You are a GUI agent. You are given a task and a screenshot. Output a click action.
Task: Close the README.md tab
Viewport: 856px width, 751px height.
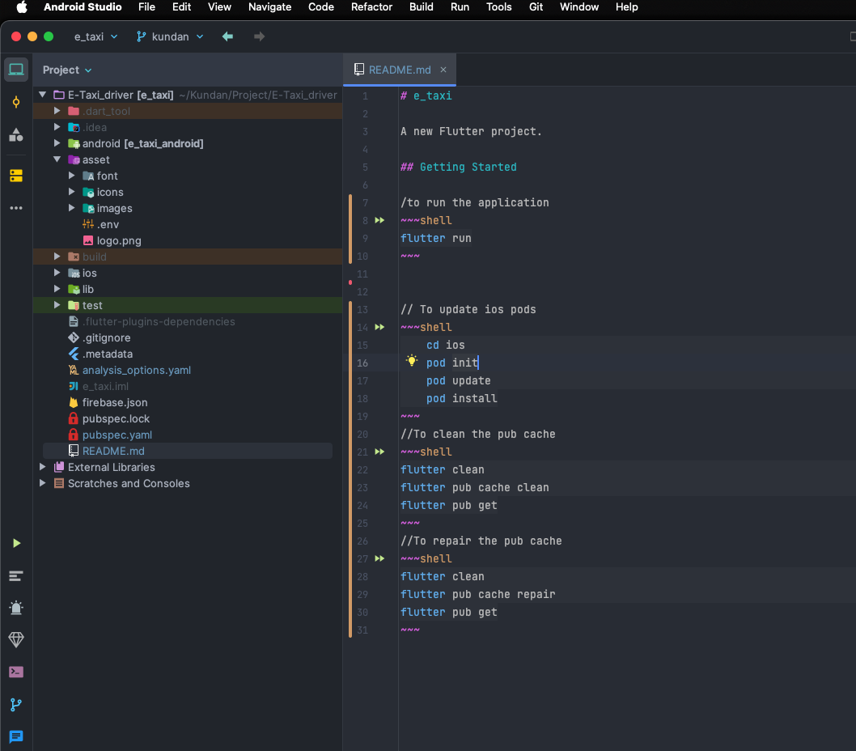pyautogui.click(x=443, y=70)
